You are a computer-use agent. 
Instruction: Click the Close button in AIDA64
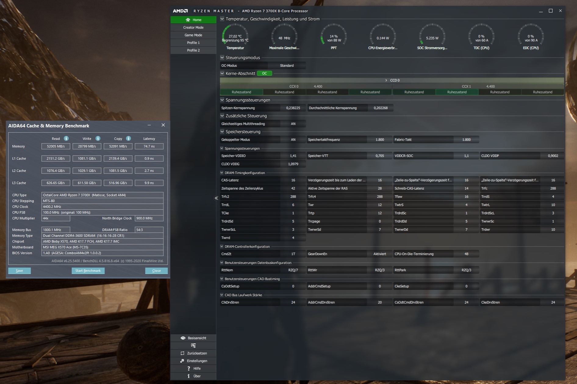[156, 271]
